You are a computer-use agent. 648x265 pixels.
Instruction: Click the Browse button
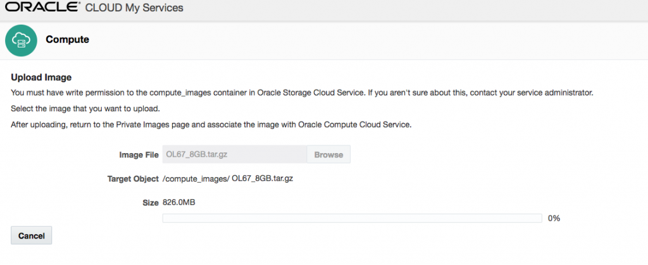click(328, 154)
